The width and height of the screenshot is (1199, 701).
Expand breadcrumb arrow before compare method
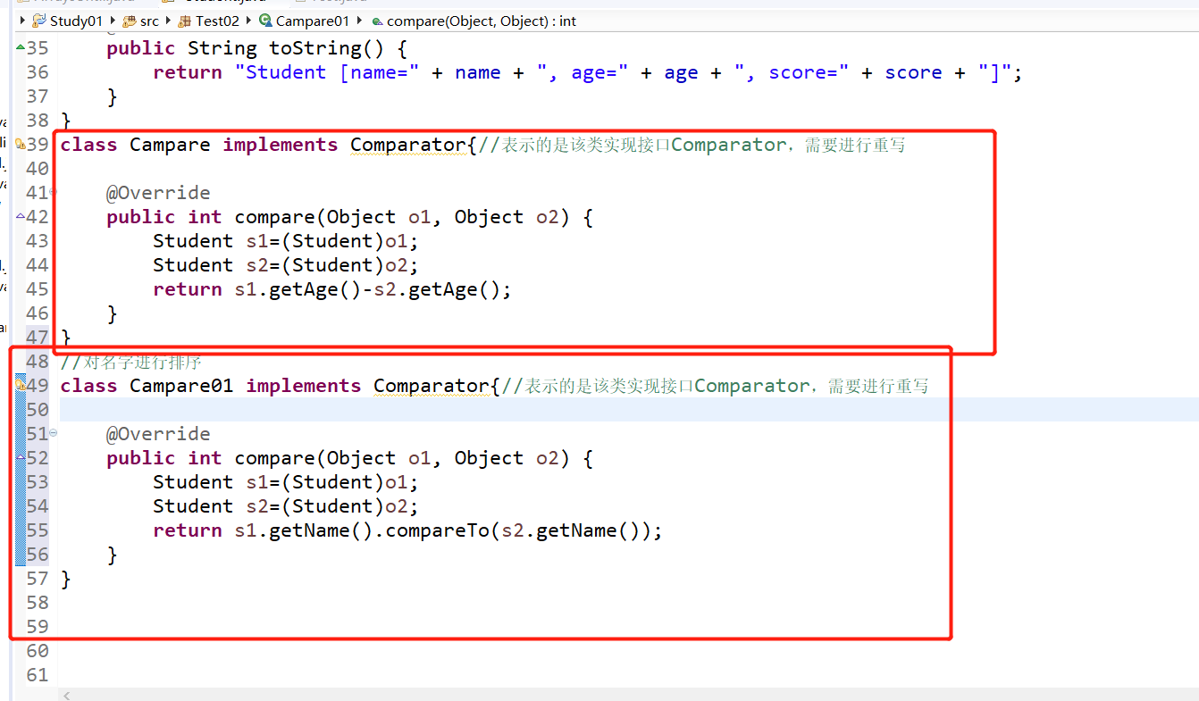pos(360,21)
